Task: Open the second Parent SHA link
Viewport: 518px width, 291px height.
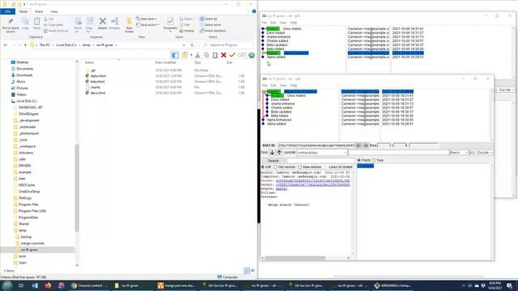Action: (312, 185)
